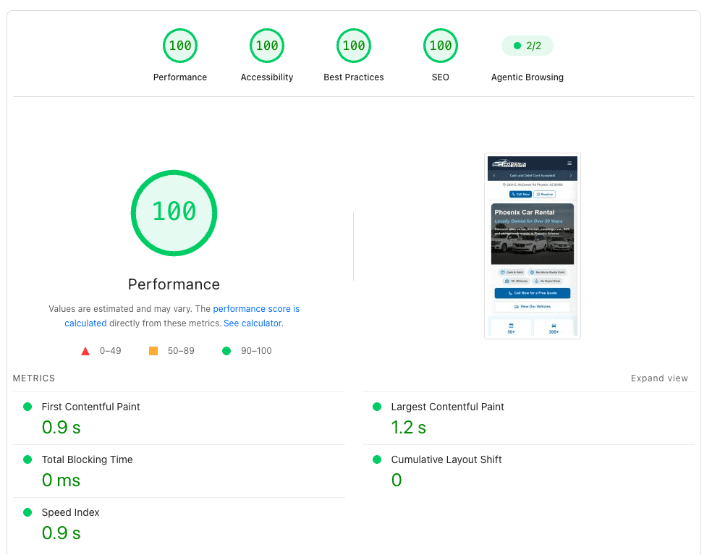Click the 50–89 legend range text
Screen dimensions: 712x555
[181, 351]
